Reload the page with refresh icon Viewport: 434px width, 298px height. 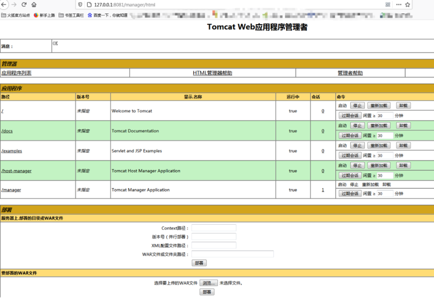point(24,5)
